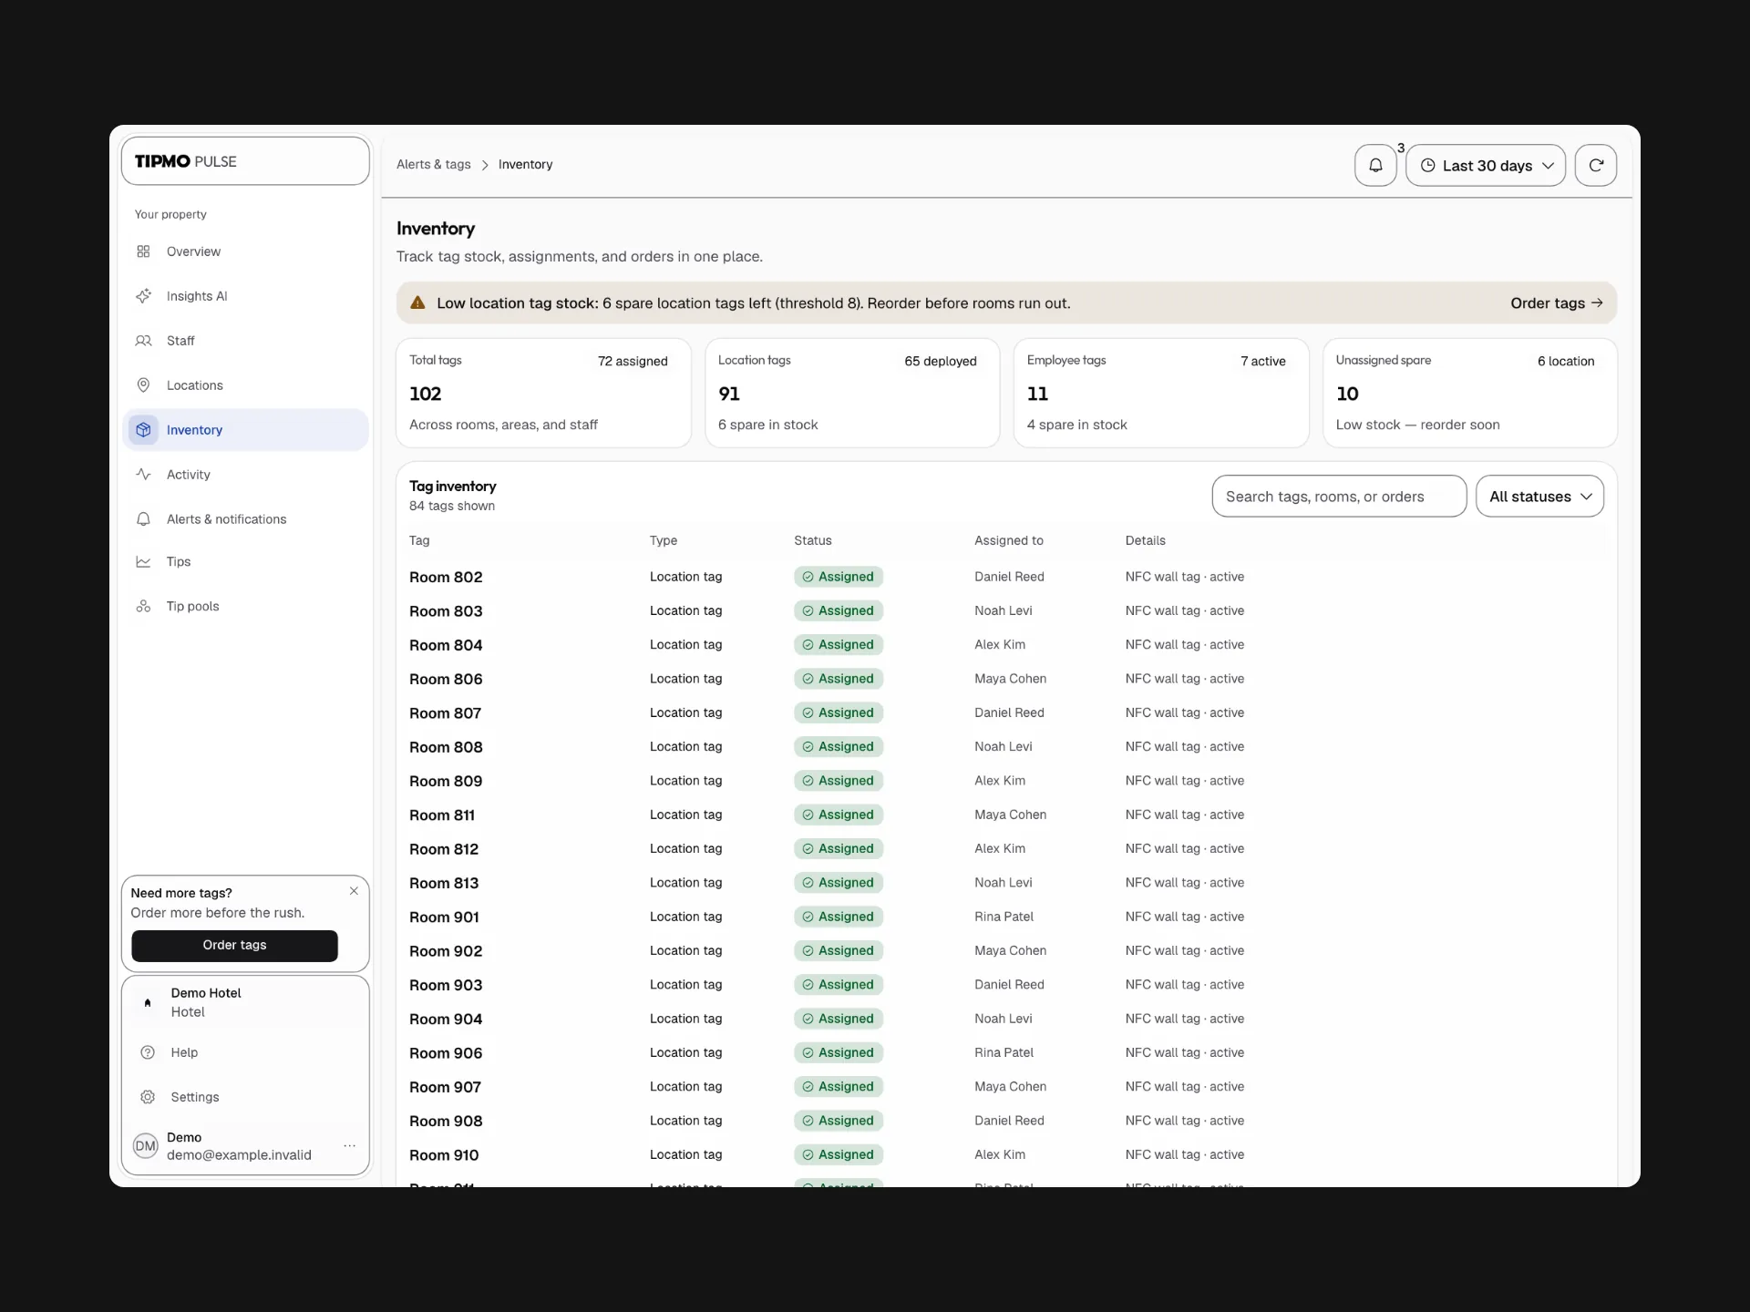
Task: Click the Employee tags card
Action: tap(1160, 394)
